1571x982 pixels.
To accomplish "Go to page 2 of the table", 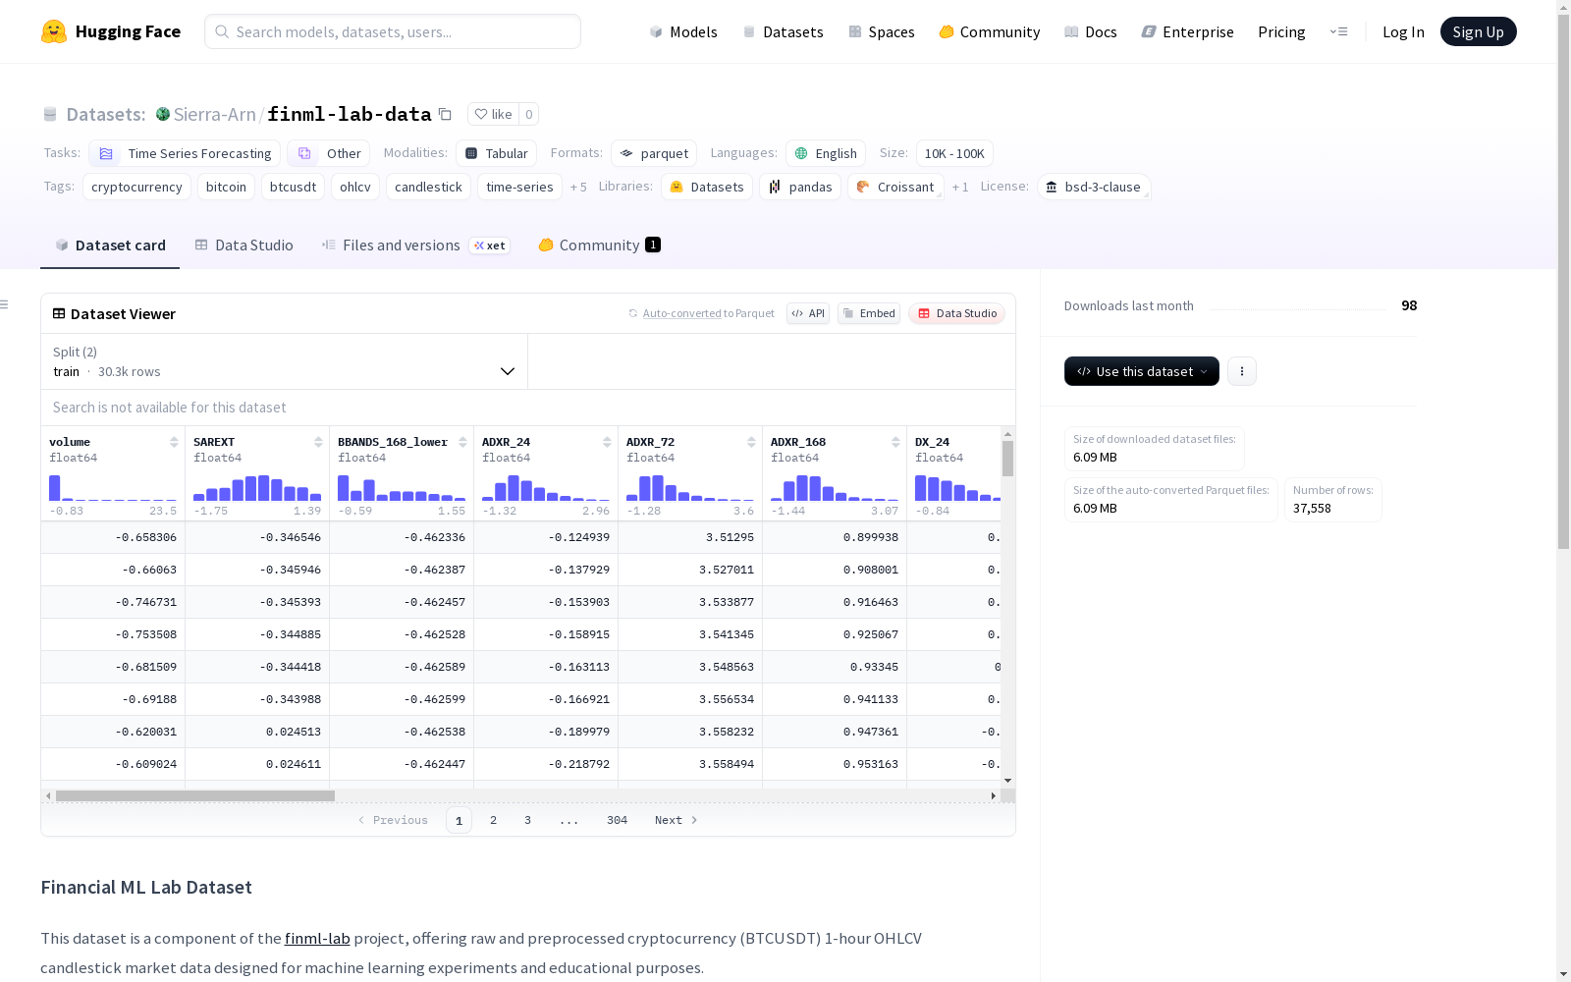I will tap(493, 820).
